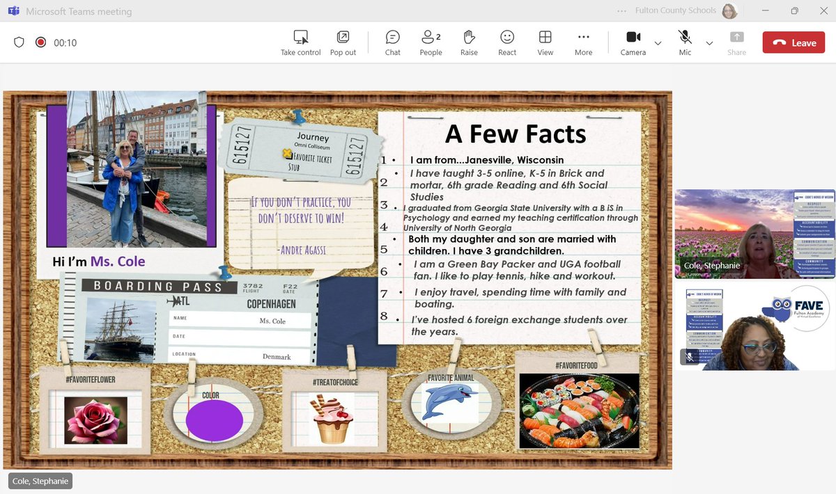The width and height of the screenshot is (836, 494).
Task: Expand the Mic options dropdown arrow
Action: [x=709, y=43]
